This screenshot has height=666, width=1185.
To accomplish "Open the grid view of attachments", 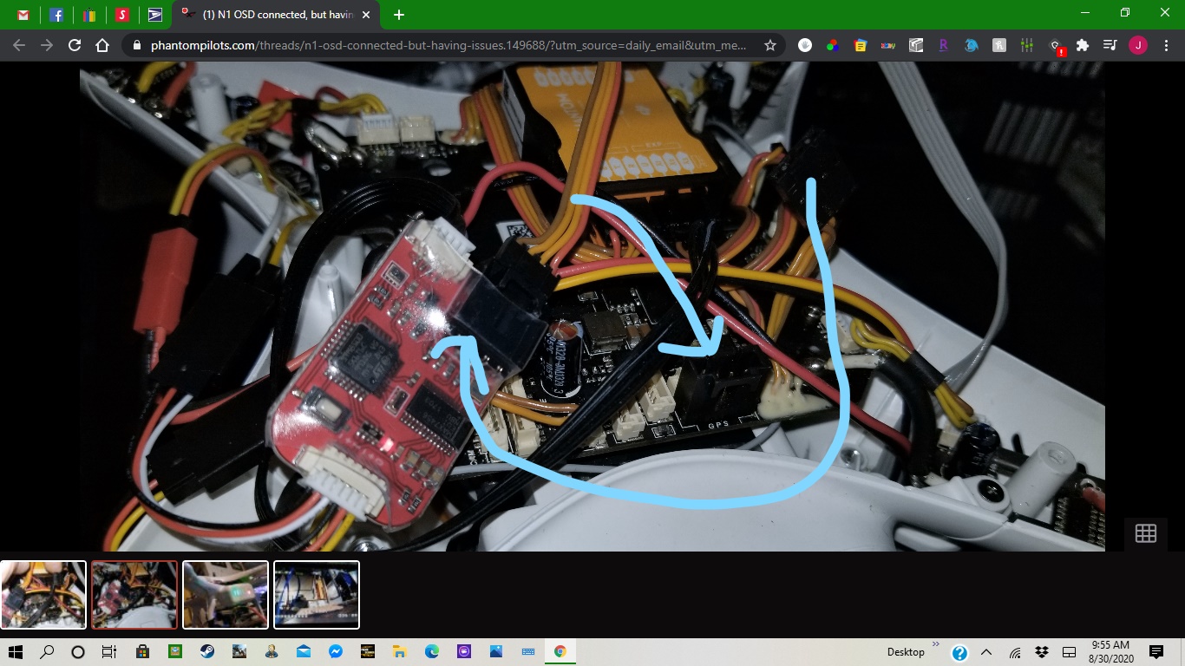I will [x=1146, y=533].
